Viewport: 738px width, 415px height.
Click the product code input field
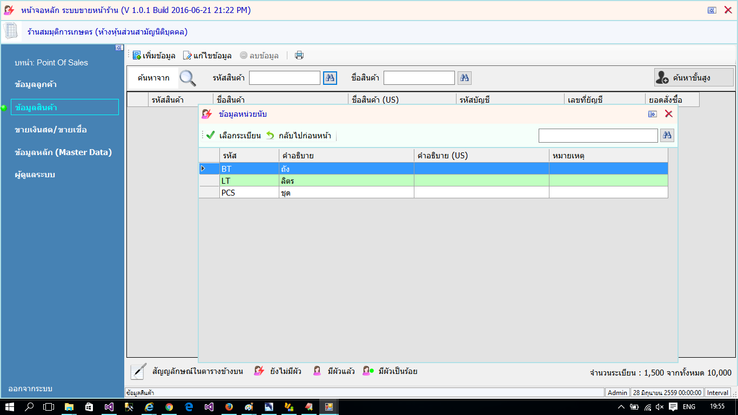pyautogui.click(x=285, y=78)
